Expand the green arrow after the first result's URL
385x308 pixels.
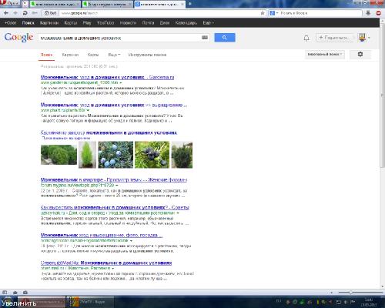click(121, 83)
